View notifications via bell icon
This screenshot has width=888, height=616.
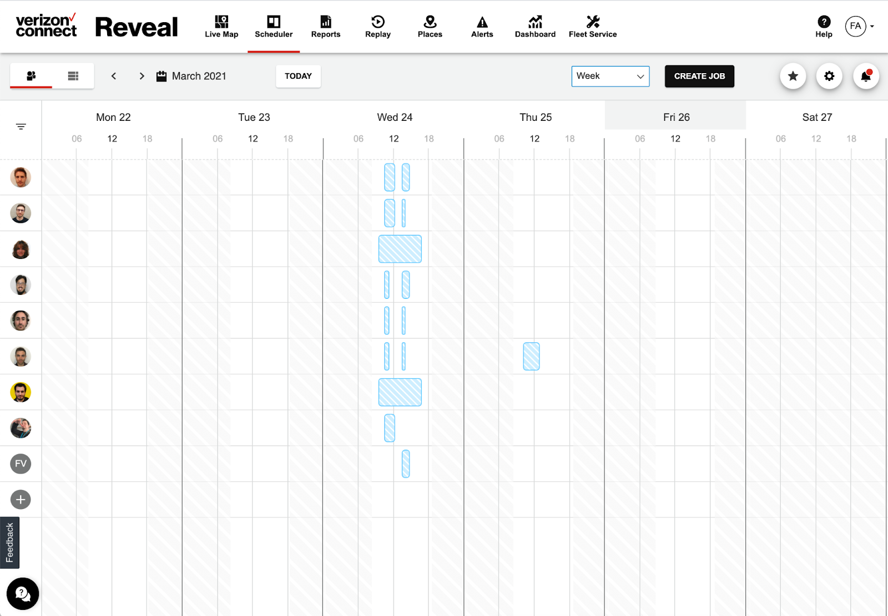[865, 76]
